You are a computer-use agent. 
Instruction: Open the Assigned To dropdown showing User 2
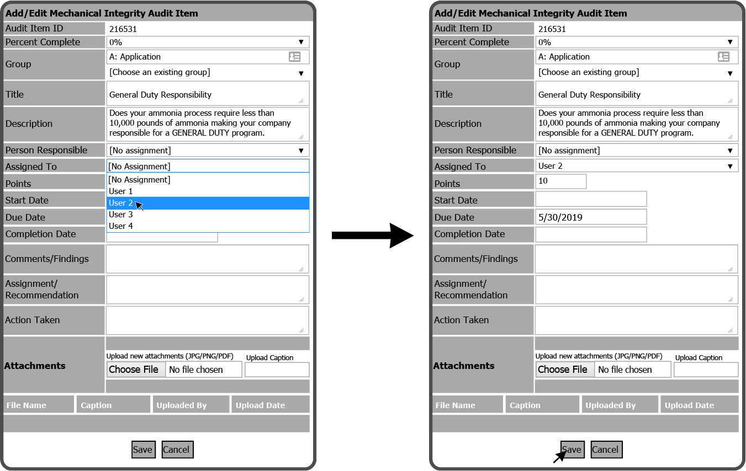pyautogui.click(x=636, y=166)
